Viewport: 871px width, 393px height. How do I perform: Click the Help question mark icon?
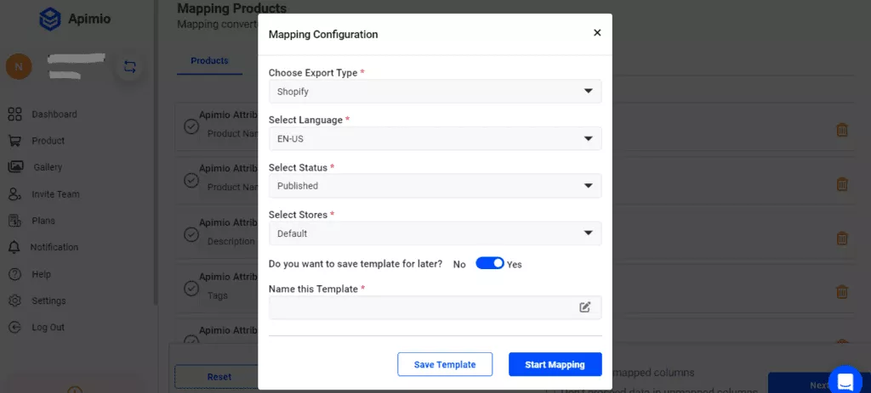[14, 274]
